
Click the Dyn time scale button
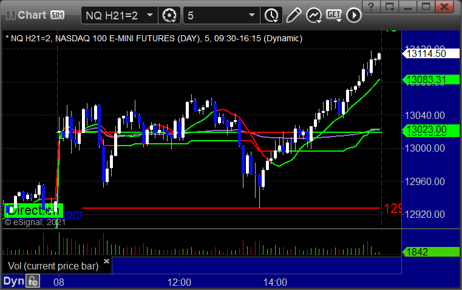(x=14, y=281)
